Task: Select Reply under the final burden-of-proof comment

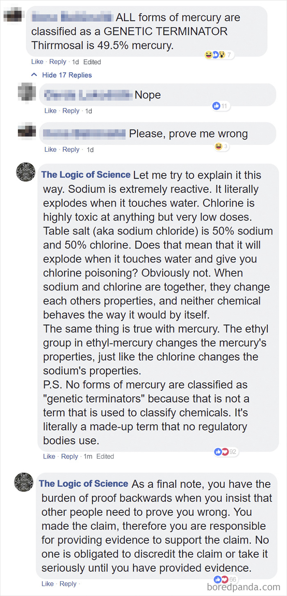Action: 68,584
